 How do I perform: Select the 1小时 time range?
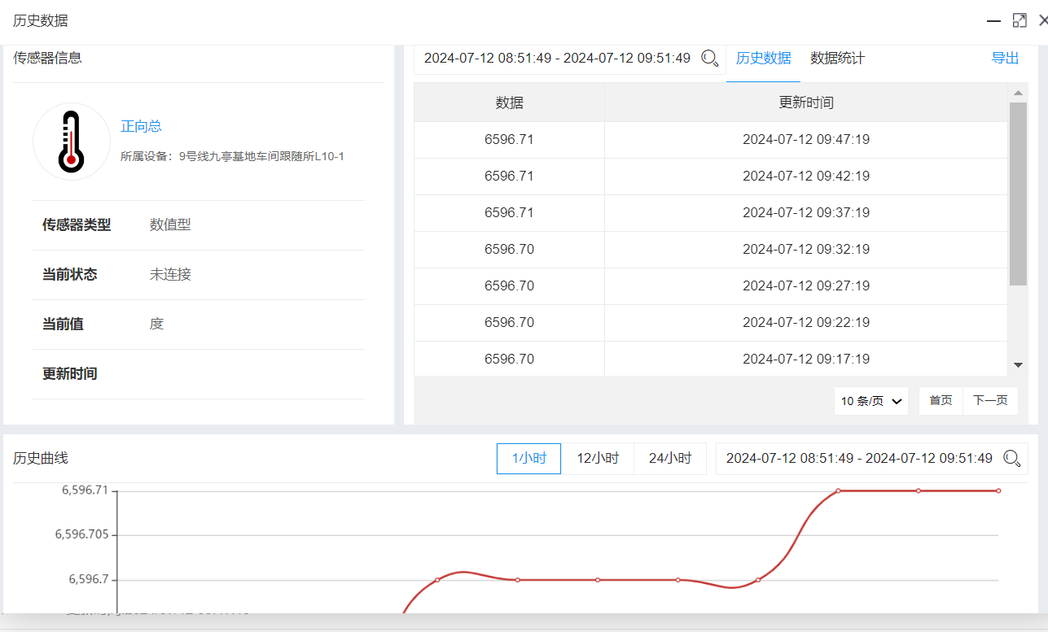point(528,459)
